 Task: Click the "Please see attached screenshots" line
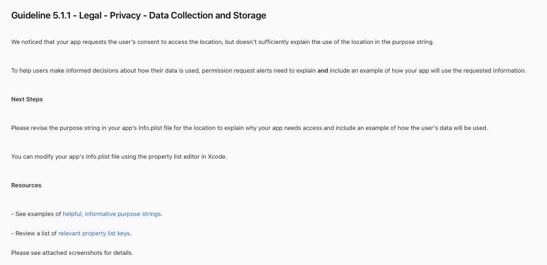(x=72, y=253)
